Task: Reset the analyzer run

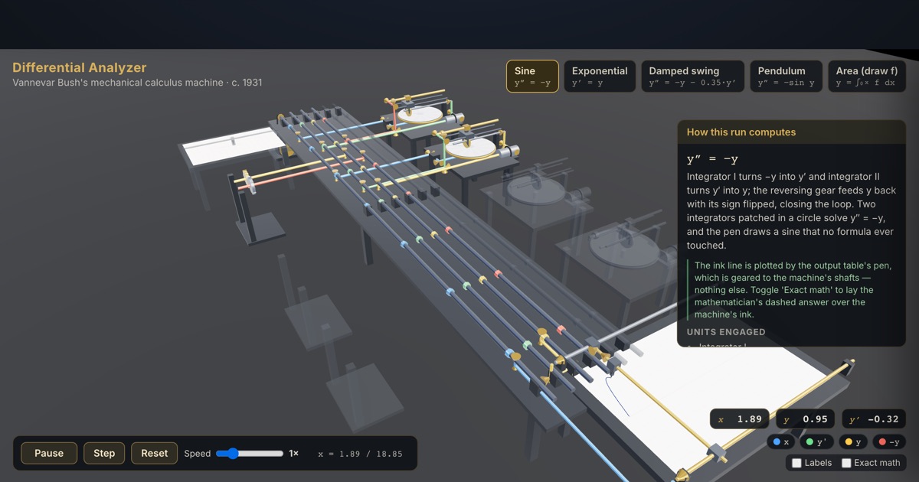Action: (154, 453)
